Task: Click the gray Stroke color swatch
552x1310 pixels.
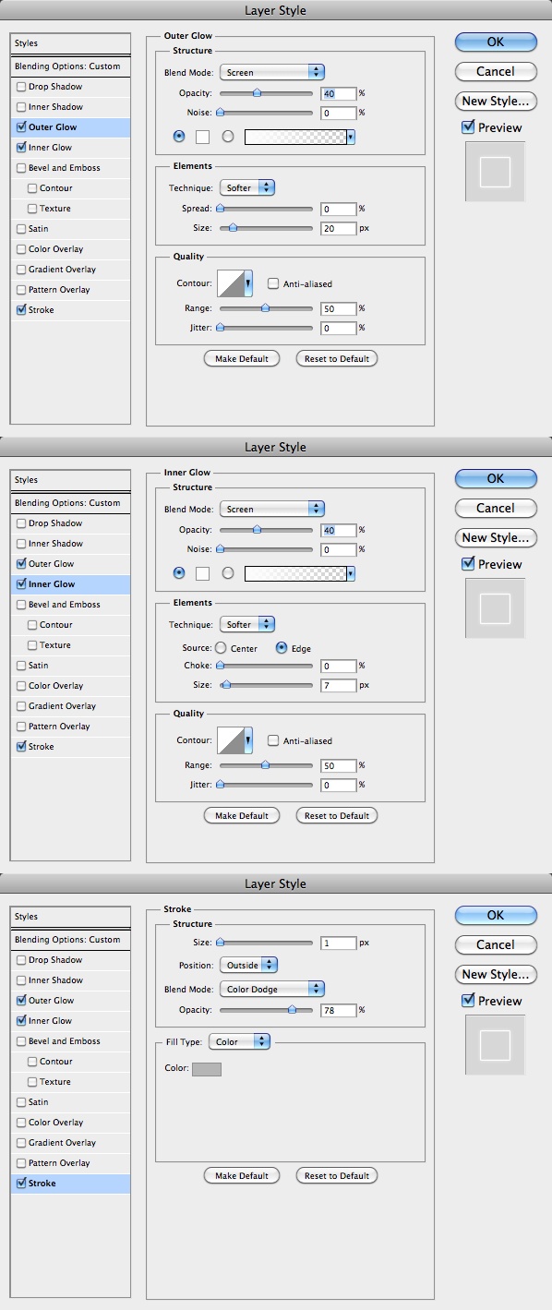Action: coord(207,1069)
